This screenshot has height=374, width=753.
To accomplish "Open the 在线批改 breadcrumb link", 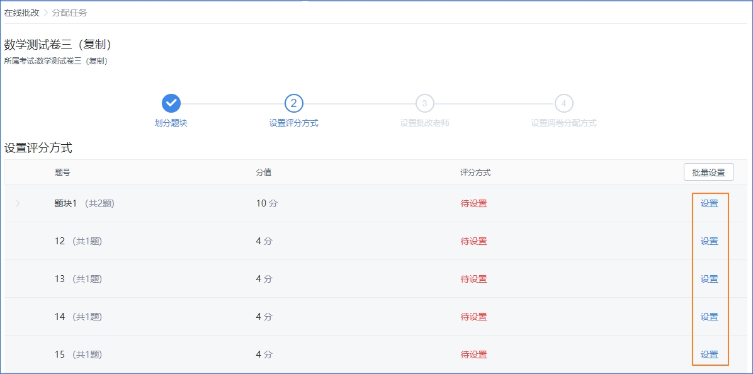I will pyautogui.click(x=21, y=13).
